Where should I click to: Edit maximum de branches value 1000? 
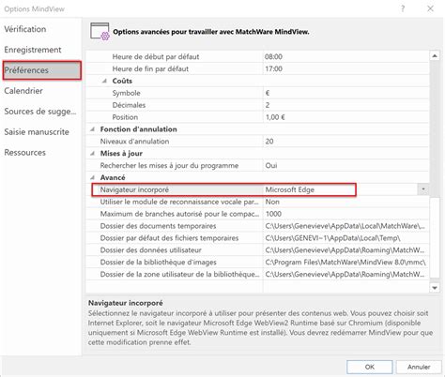(x=273, y=214)
